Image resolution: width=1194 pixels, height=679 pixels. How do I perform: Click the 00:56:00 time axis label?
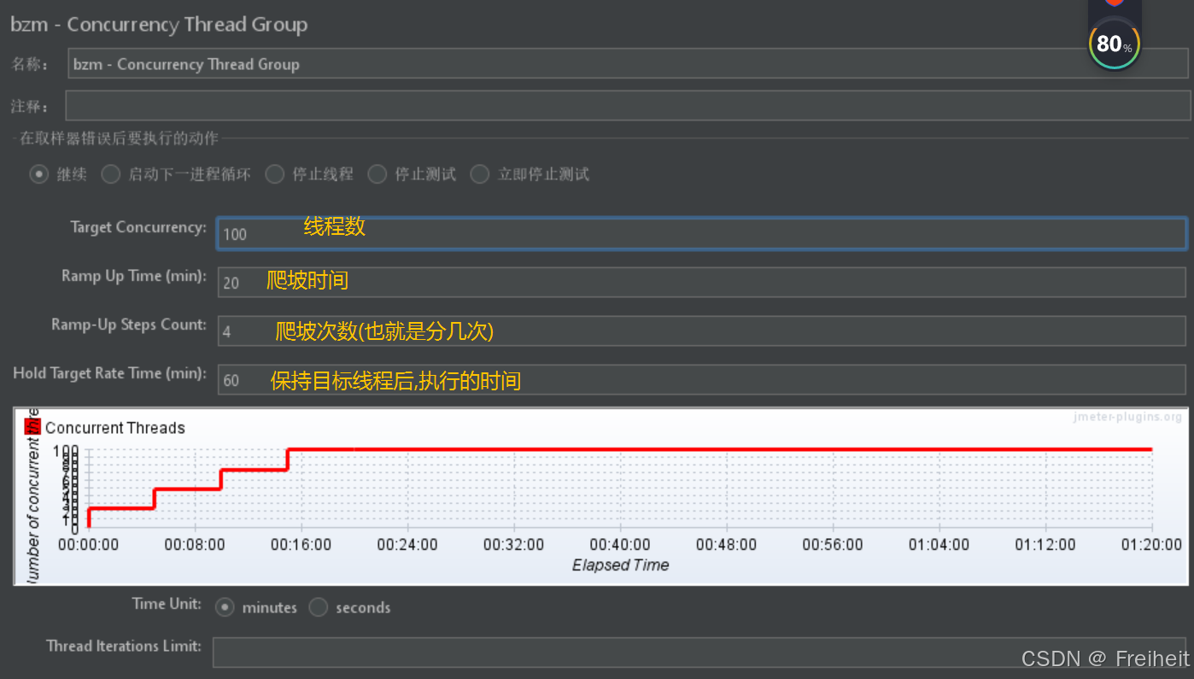[833, 544]
